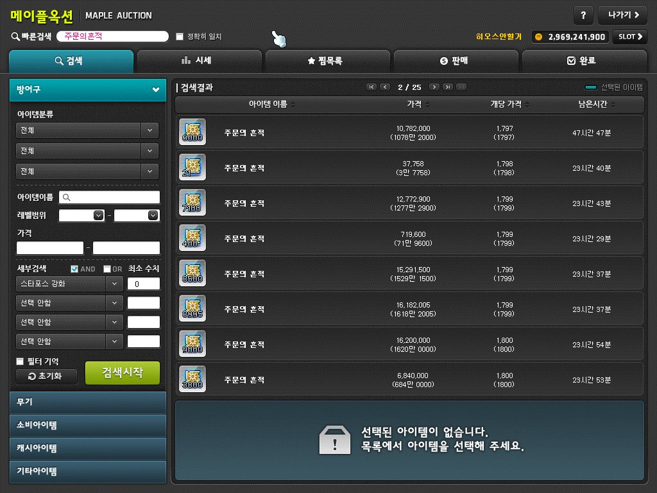Viewport: 657px width, 493px height.
Task: Switch to 완료 tab
Action: (x=584, y=61)
